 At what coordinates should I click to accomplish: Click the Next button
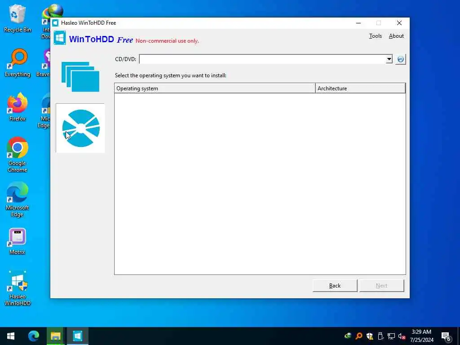[381, 285]
